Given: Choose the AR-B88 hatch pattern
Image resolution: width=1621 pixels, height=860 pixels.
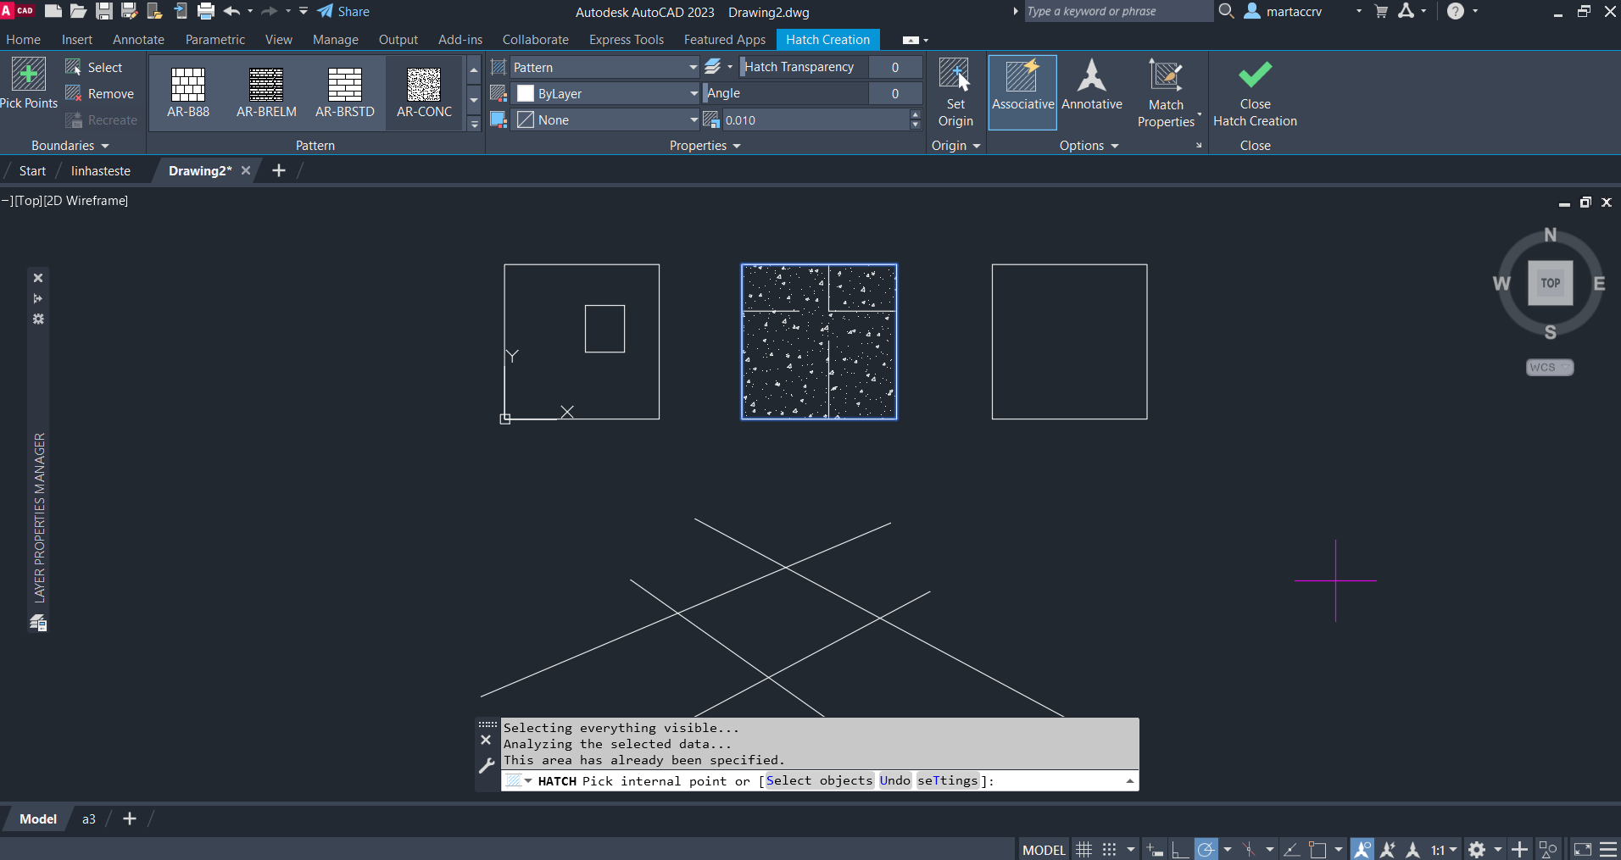Looking at the screenshot, I should pyautogui.click(x=188, y=92).
